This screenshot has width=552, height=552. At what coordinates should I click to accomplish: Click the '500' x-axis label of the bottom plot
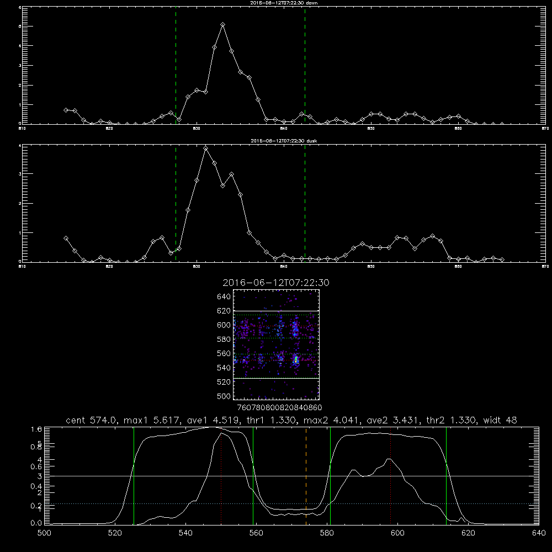point(44,533)
